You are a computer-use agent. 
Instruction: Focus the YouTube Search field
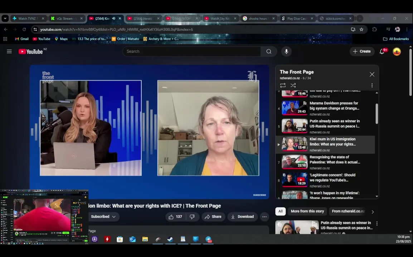point(192,51)
